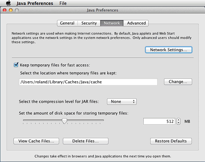Click 'Set the amount of disk space' label
205x162 pixels.
pos(74,113)
